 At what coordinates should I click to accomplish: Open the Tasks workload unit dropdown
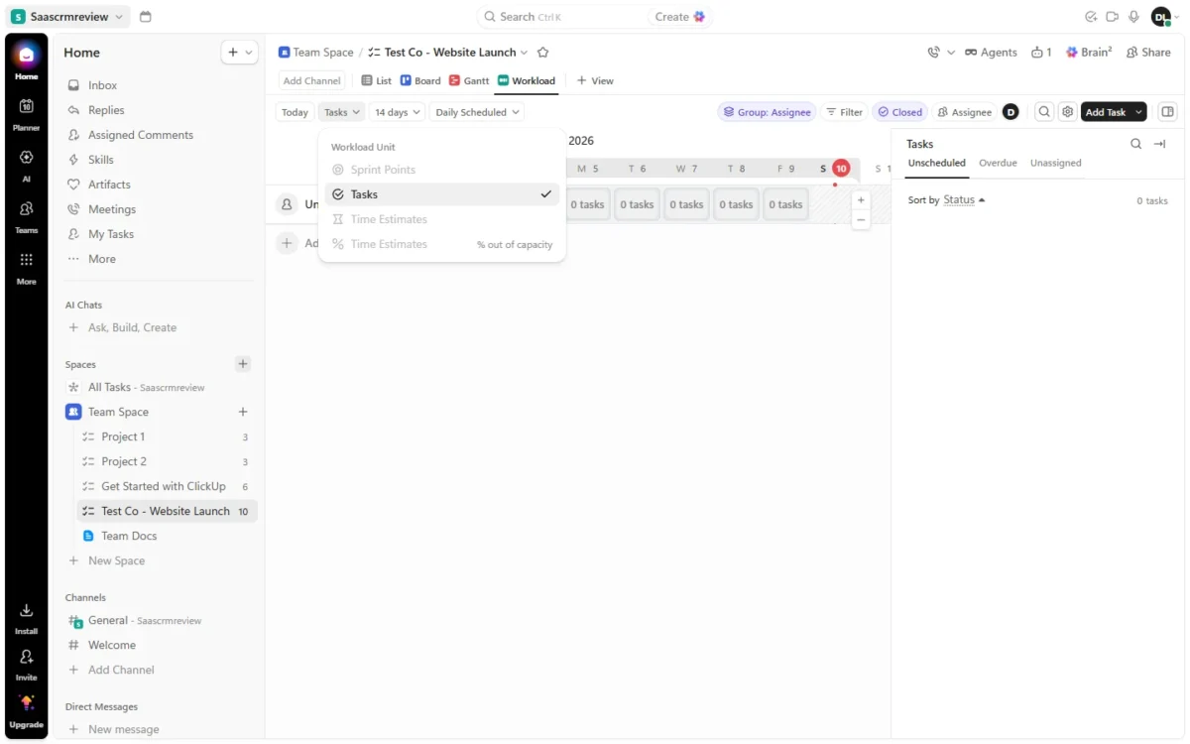point(342,112)
